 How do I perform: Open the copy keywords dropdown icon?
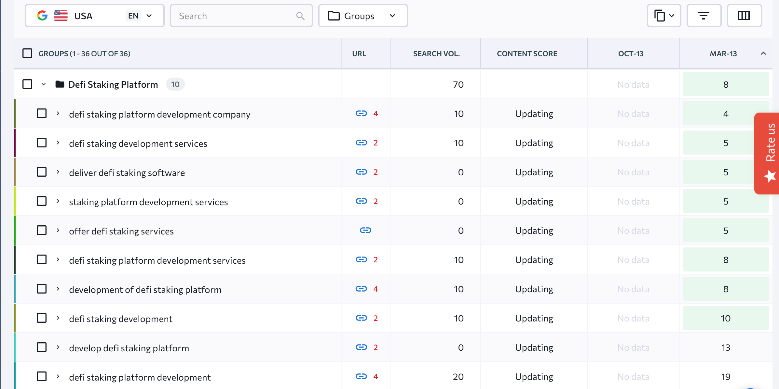[x=664, y=16]
